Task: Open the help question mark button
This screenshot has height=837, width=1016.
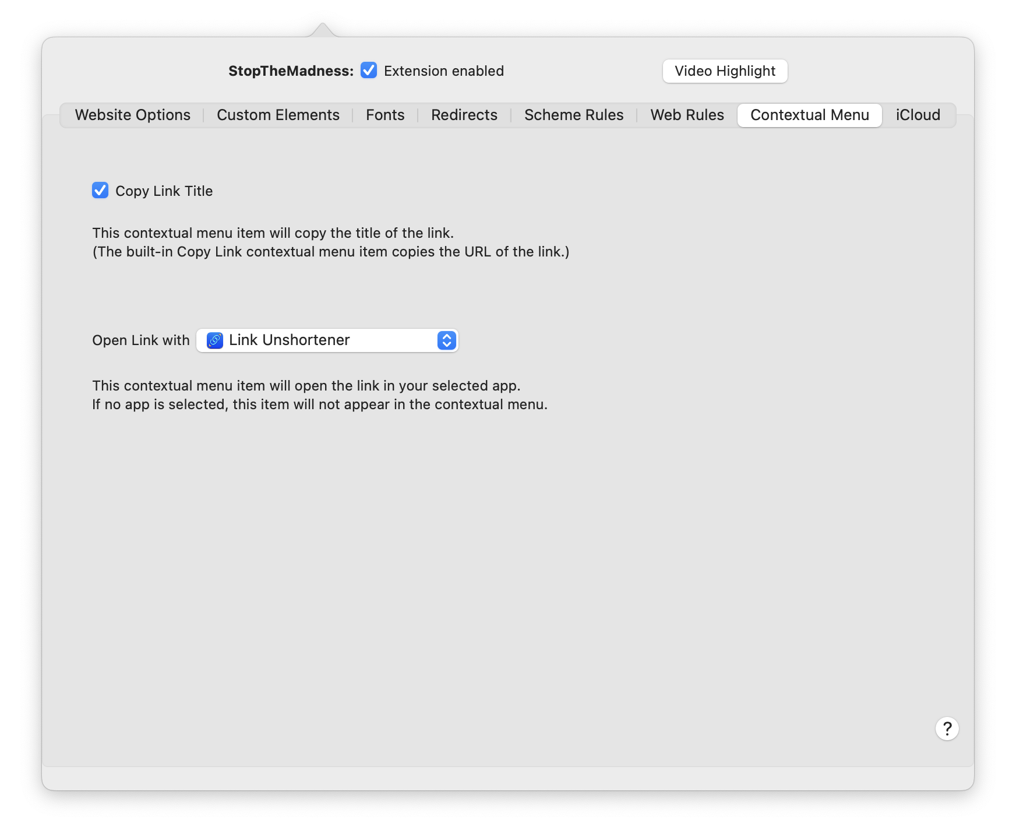Action: [x=947, y=729]
